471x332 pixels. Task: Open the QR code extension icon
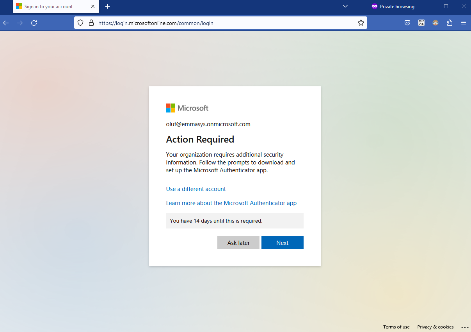click(421, 23)
